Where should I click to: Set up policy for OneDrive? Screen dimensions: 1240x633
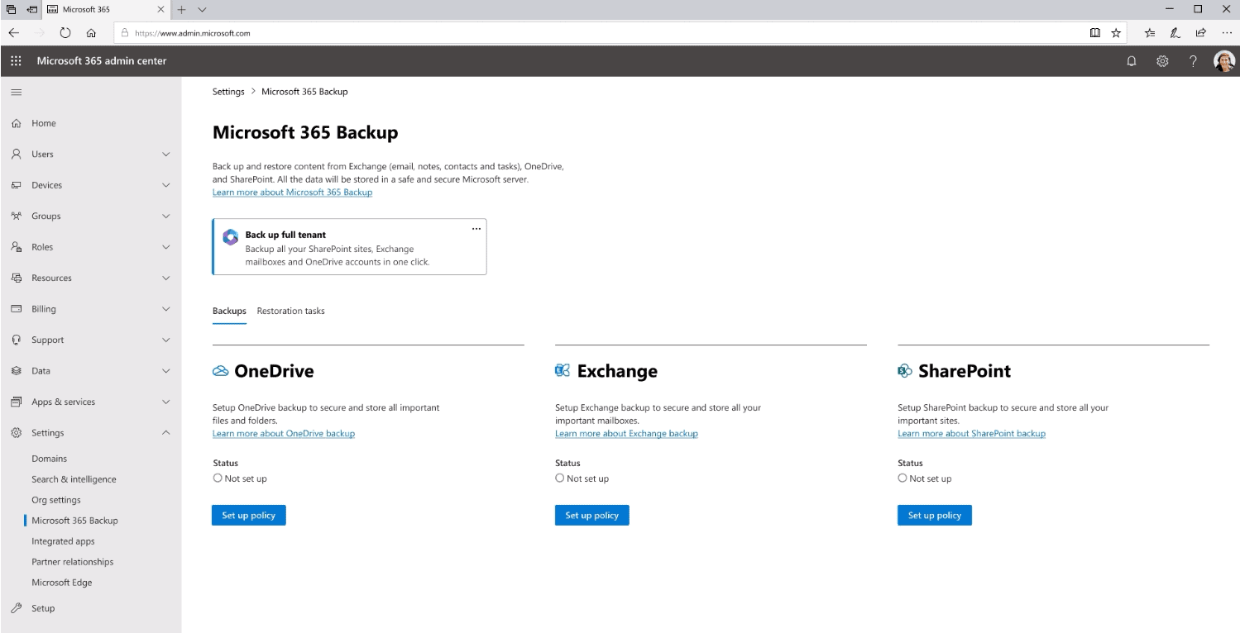tap(248, 516)
